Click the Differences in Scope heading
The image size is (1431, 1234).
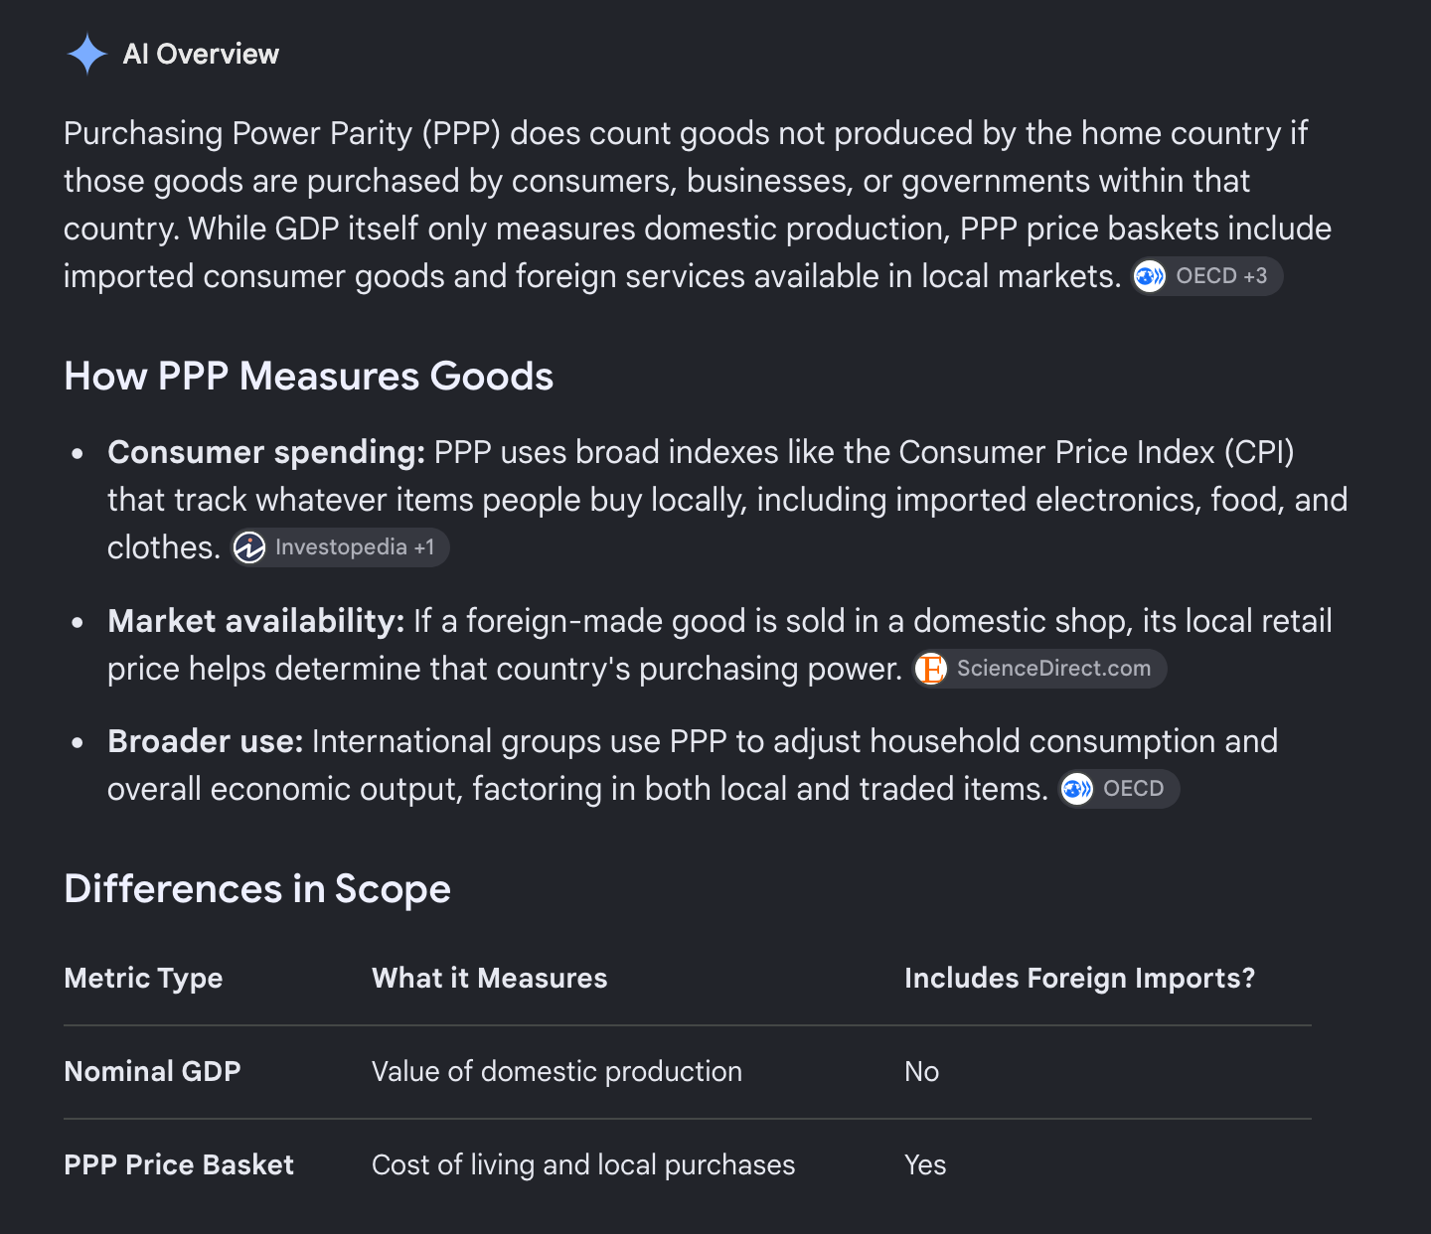click(x=257, y=889)
